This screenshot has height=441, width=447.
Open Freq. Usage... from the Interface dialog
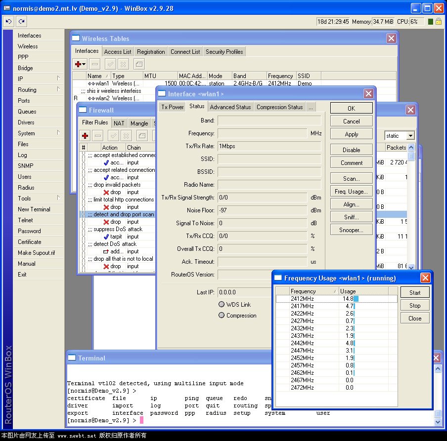(351, 192)
